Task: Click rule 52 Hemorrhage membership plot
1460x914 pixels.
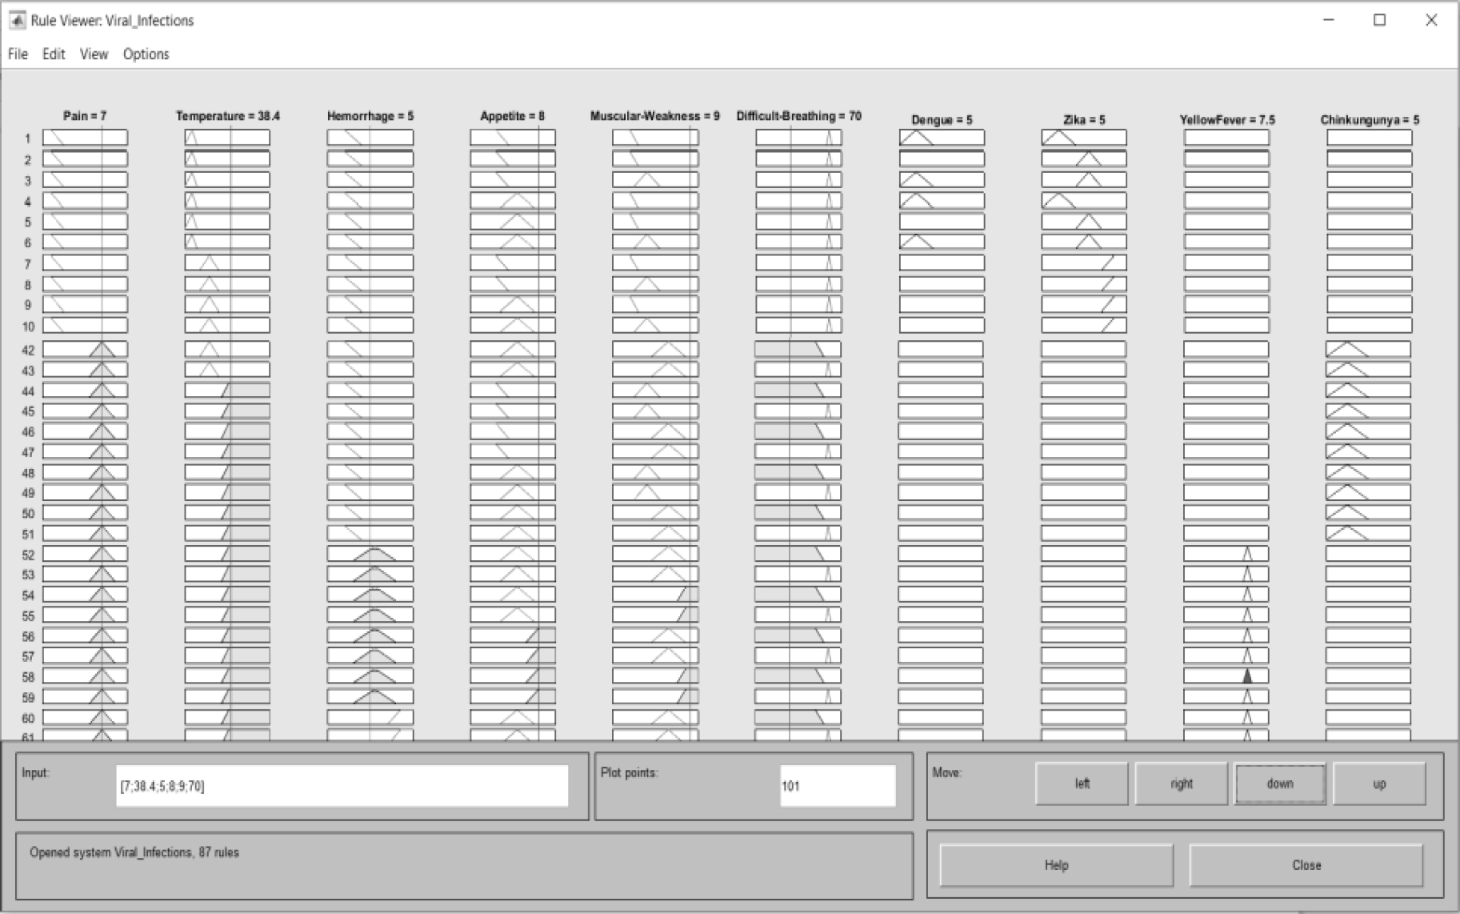Action: (370, 554)
